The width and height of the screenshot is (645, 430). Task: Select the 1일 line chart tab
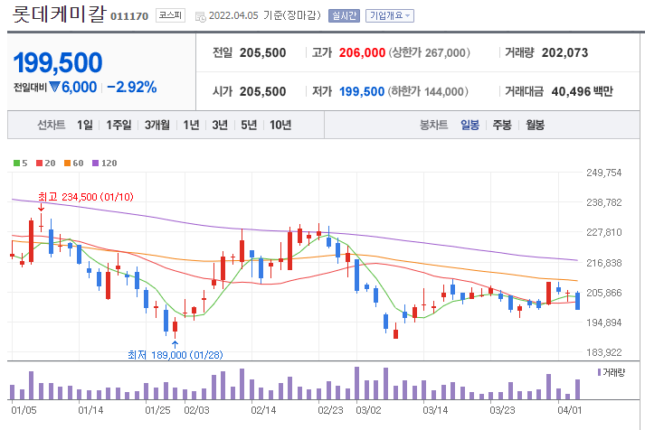pyautogui.click(x=85, y=125)
